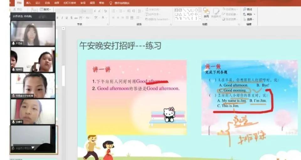
Task: Click the font color A swatch
Action: click(x=103, y=18)
